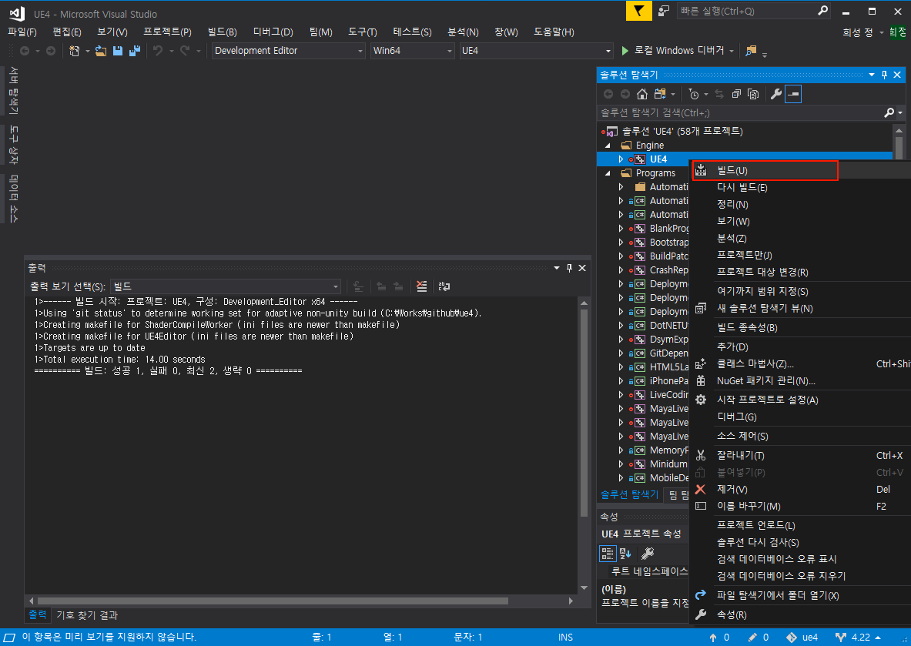Viewport: 911px width, 646px height.
Task: Open Output panel window options arrow
Action: pyautogui.click(x=557, y=268)
